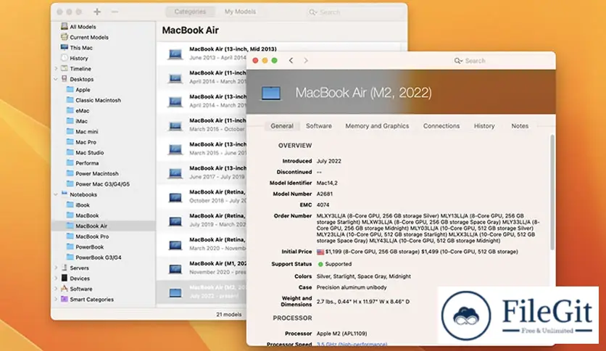606x351 pixels.
Task: Open the Classic Macintosh folder
Action: coord(94,100)
